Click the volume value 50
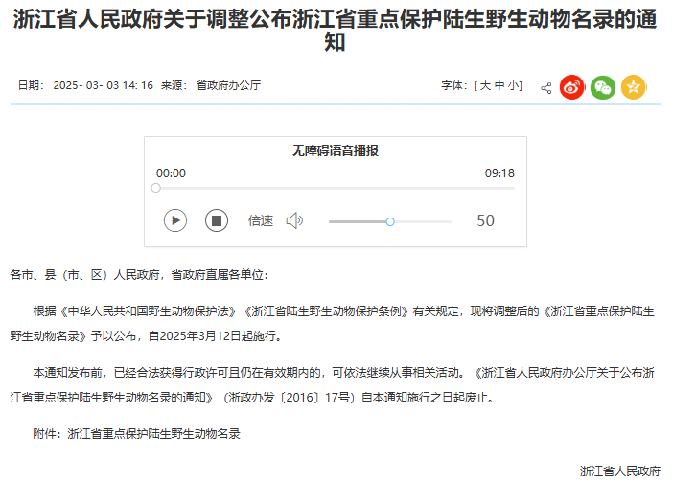This screenshot has height=482, width=673. tap(486, 220)
